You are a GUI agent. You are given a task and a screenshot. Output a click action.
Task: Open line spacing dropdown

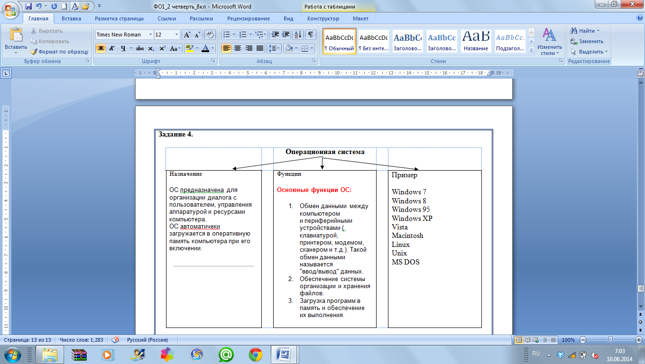(x=274, y=48)
